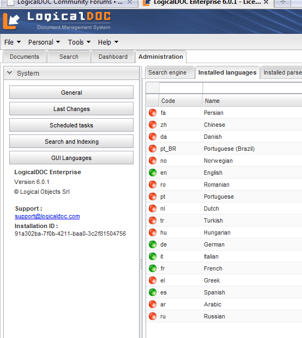Viewport: 302px width, 338px height.
Task: Click the red status icon for Russian
Action: [153, 316]
